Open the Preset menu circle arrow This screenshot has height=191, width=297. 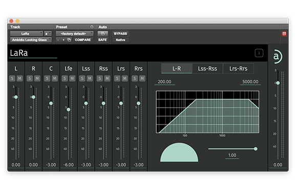click(92, 27)
